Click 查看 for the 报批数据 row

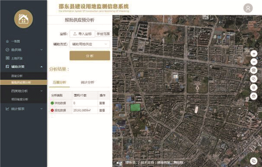(x=102, y=110)
